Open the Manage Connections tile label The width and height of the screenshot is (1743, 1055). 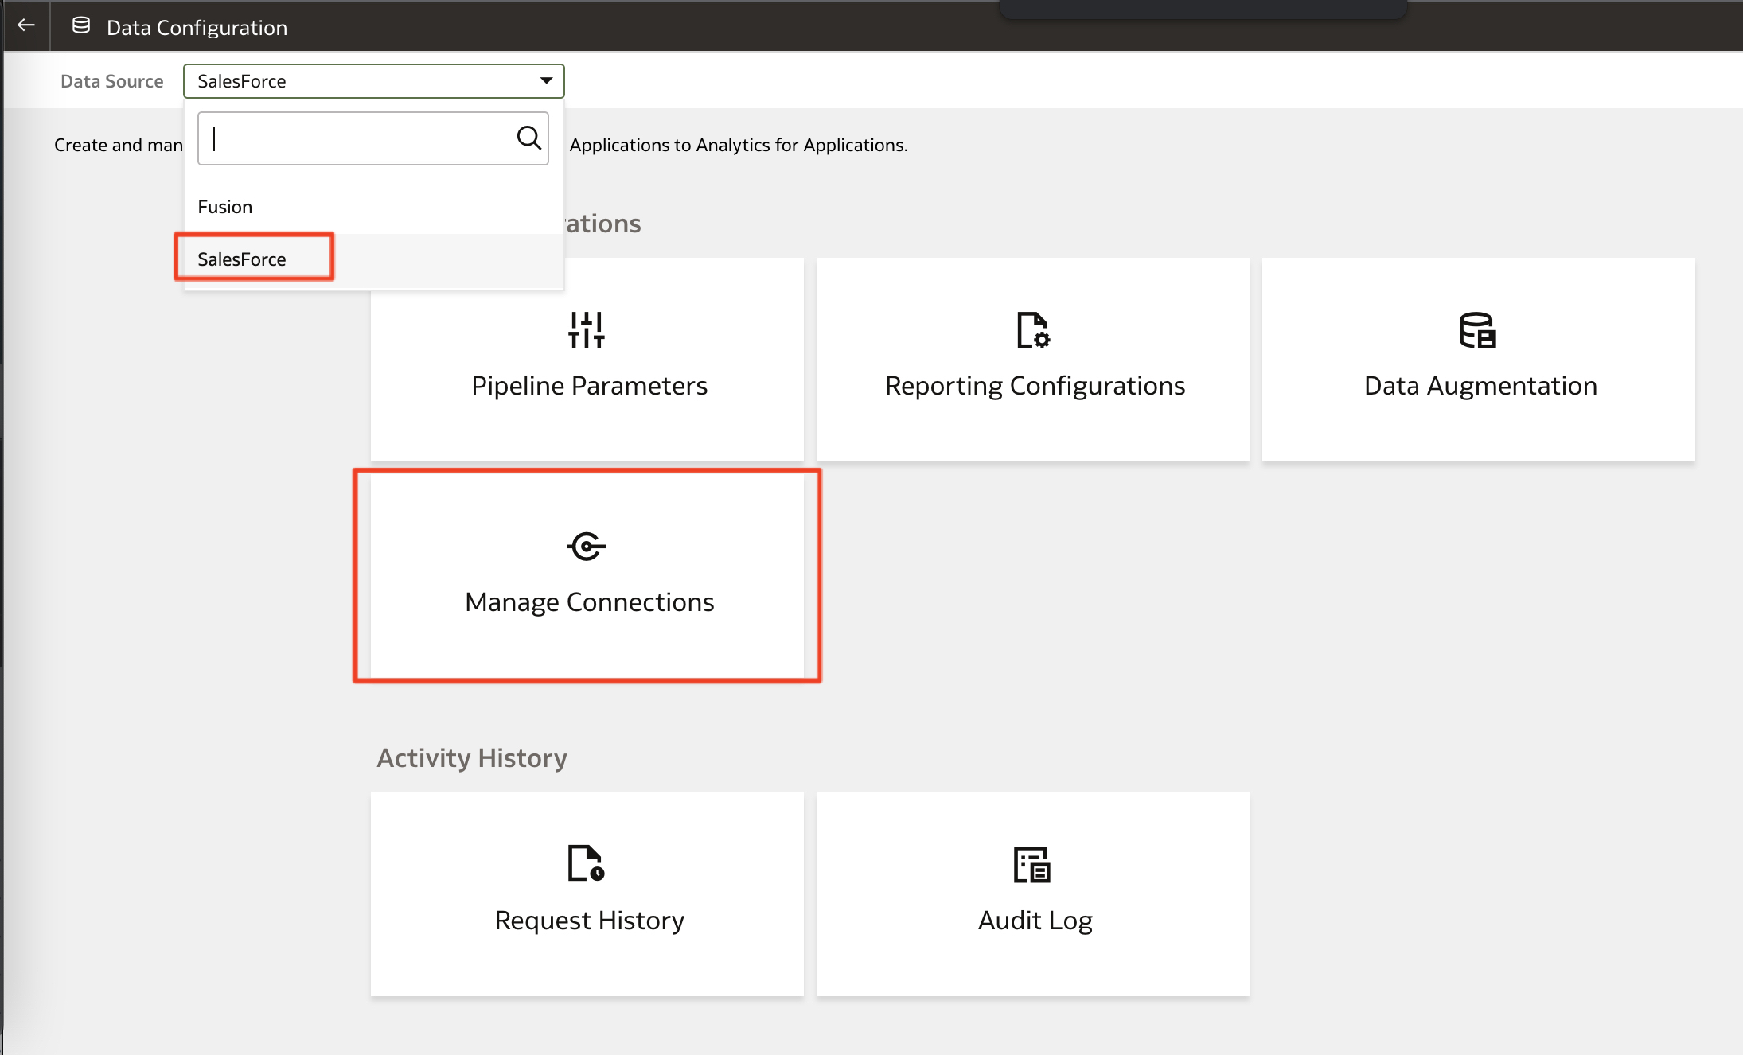coord(589,602)
